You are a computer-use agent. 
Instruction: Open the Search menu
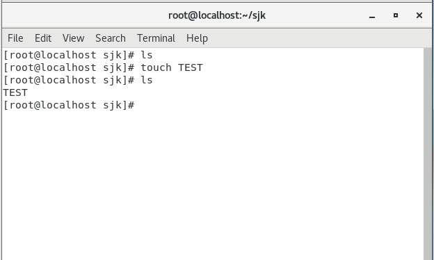point(111,38)
